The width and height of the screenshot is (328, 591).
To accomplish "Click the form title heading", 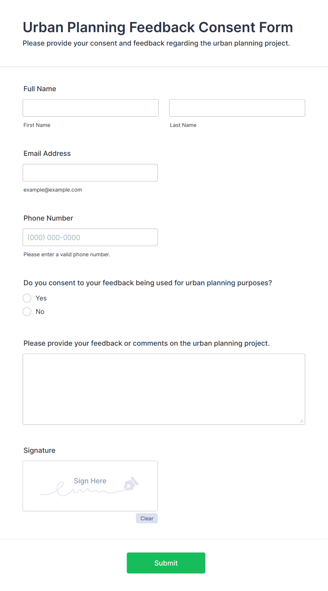I will (158, 27).
